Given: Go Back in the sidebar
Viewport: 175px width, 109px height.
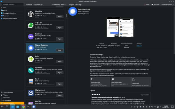Looking at the screenshot, I should [12, 8].
